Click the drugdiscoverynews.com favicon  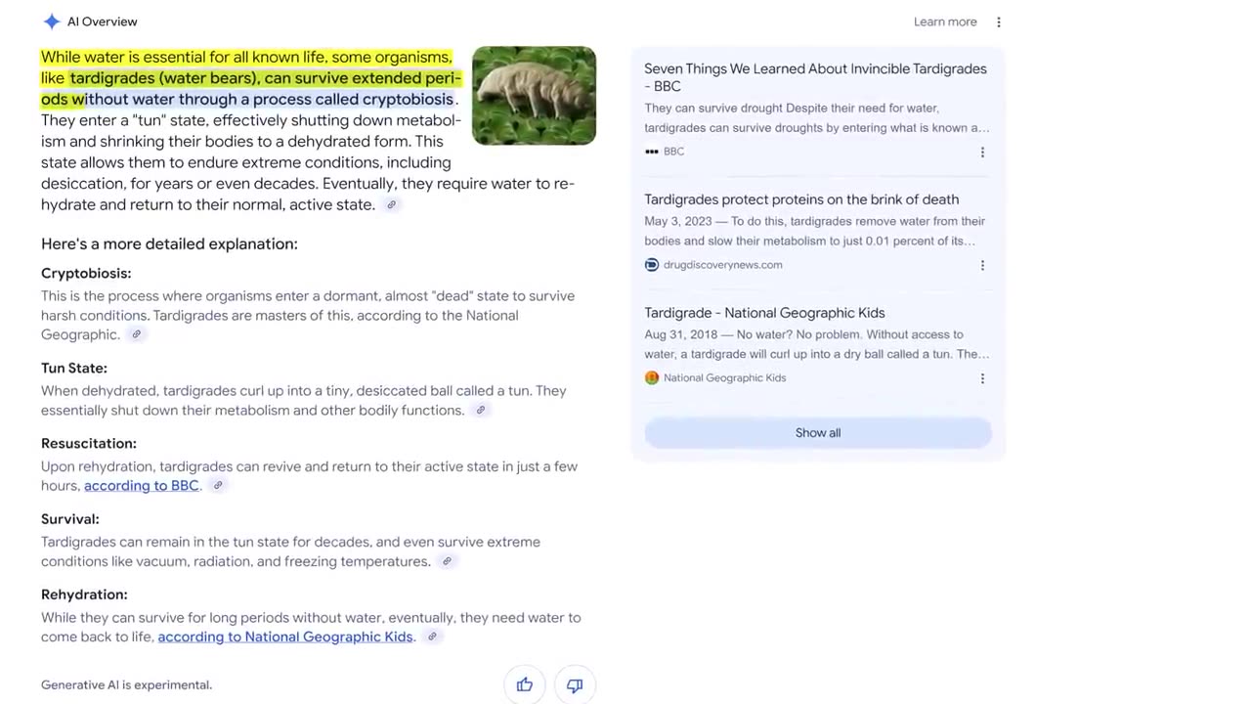click(x=652, y=265)
